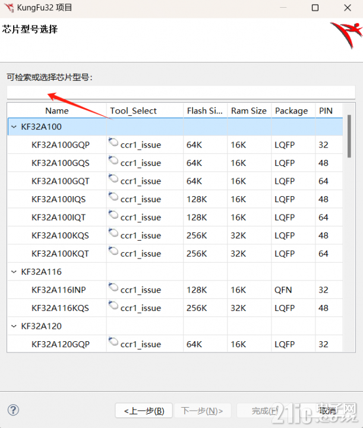363x428 pixels.
Task: Sort by the Flash Size column header
Action: 206,111
